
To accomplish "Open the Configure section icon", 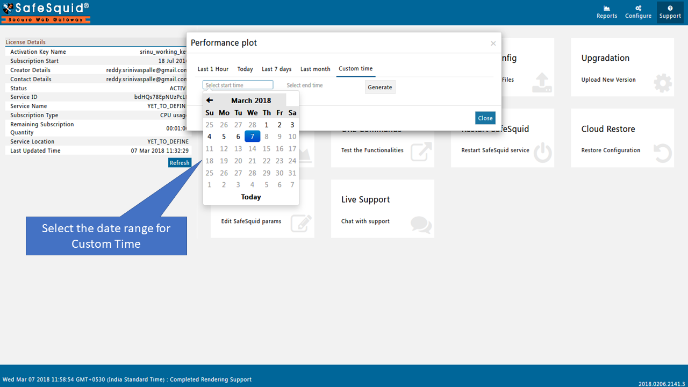I will pos(638,12).
